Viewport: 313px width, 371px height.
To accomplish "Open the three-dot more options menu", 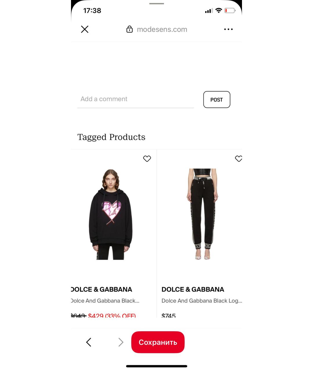I will tap(228, 29).
